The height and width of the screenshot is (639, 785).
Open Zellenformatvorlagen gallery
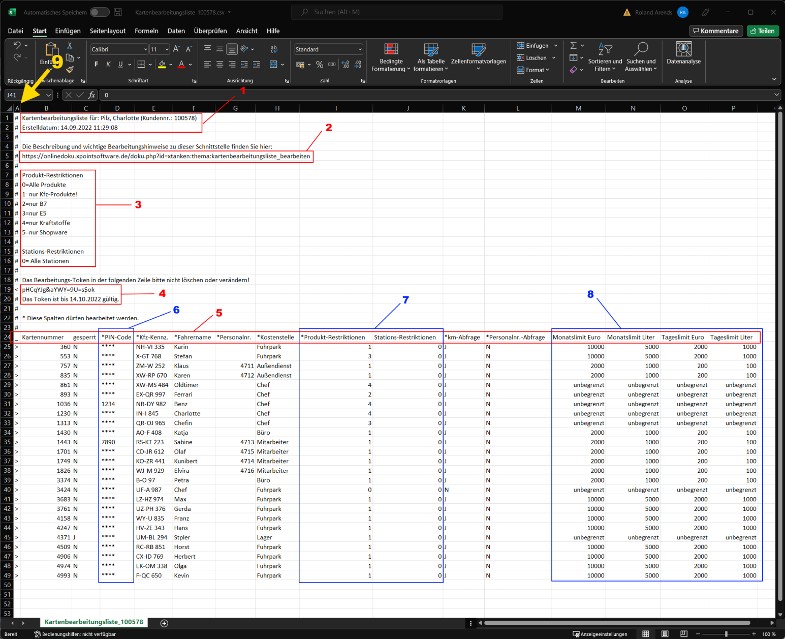pos(479,57)
